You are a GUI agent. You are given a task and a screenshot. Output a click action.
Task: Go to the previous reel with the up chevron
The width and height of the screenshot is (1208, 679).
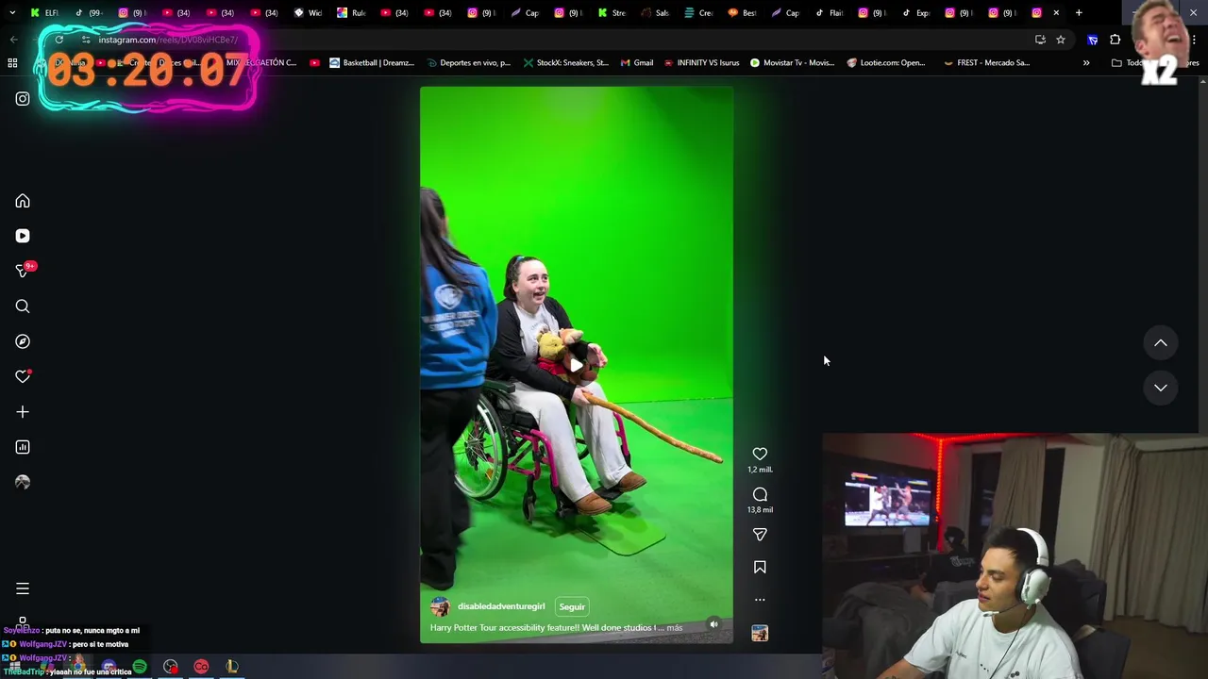1161,343
